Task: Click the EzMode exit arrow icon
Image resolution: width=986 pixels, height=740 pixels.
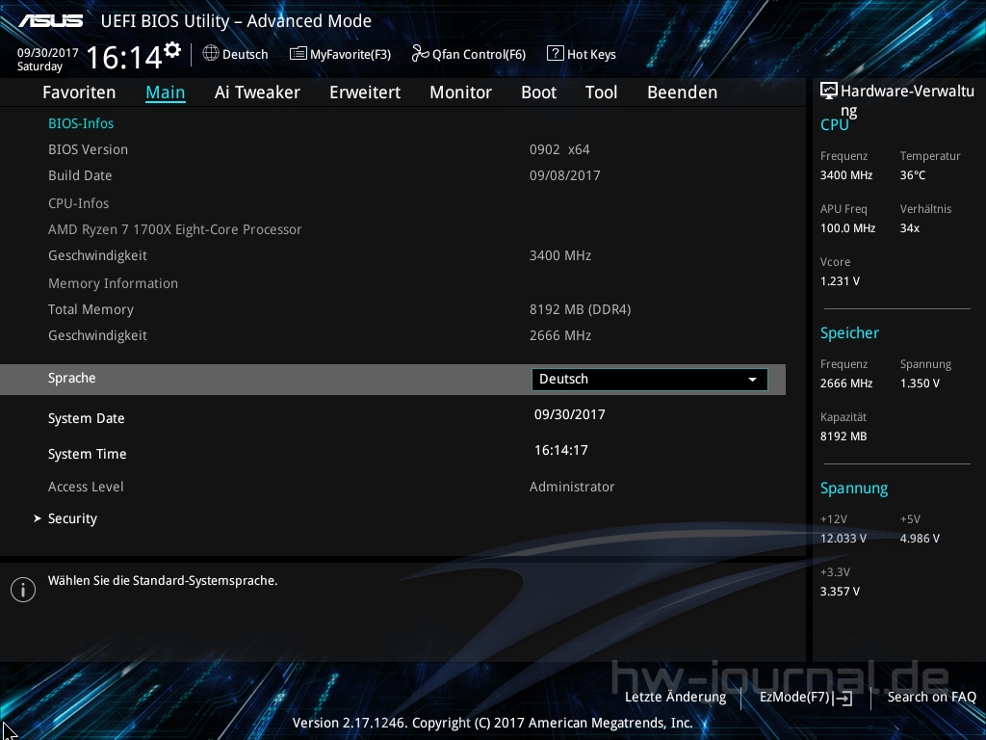Action: [843, 698]
